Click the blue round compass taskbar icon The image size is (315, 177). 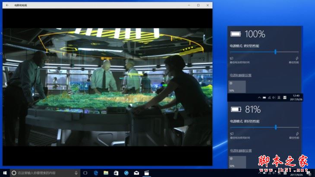tap(126, 173)
